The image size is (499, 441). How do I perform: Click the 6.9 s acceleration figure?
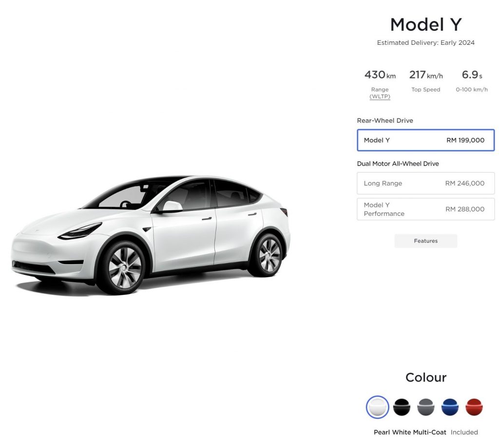click(x=472, y=75)
